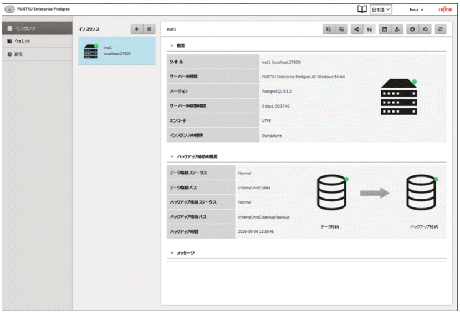Image resolution: width=460 pixels, height=314 pixels.
Task: Click the バックアップ格納 database cylinder icon
Action: 422,192
